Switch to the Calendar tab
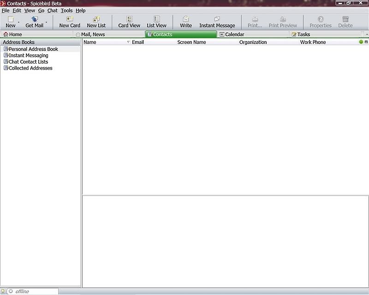The height and width of the screenshot is (295, 369). (x=253, y=35)
